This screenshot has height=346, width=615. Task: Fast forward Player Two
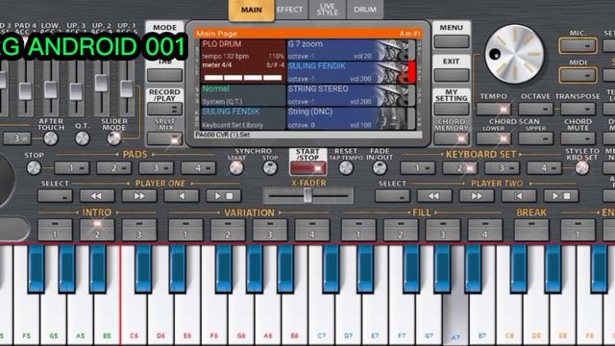tap(477, 196)
